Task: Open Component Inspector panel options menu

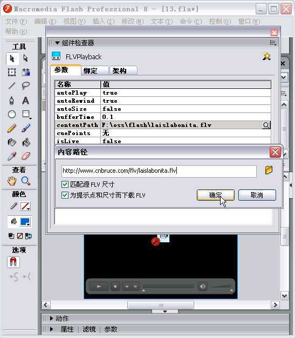Action: tap(273, 43)
